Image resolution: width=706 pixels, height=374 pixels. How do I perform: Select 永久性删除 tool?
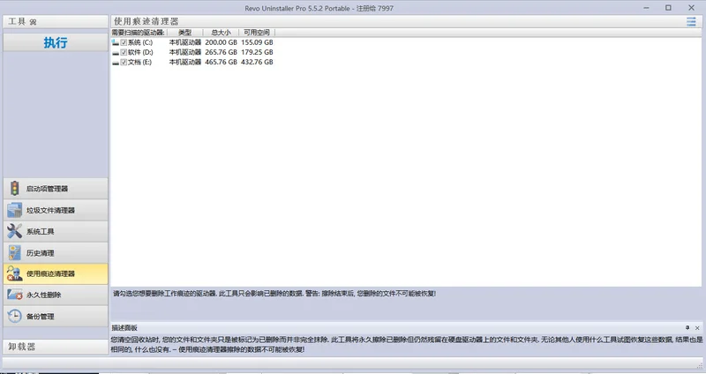(56, 295)
